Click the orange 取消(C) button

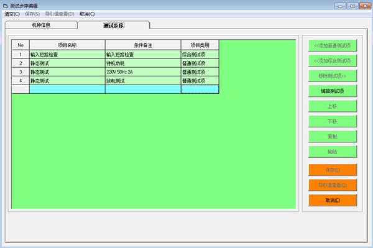(333, 200)
